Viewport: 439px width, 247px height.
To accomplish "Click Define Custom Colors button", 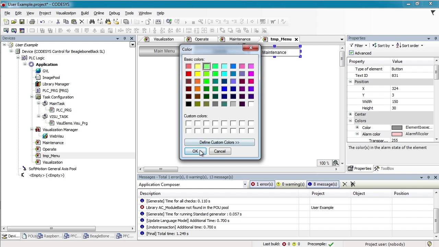I will click(x=219, y=142).
